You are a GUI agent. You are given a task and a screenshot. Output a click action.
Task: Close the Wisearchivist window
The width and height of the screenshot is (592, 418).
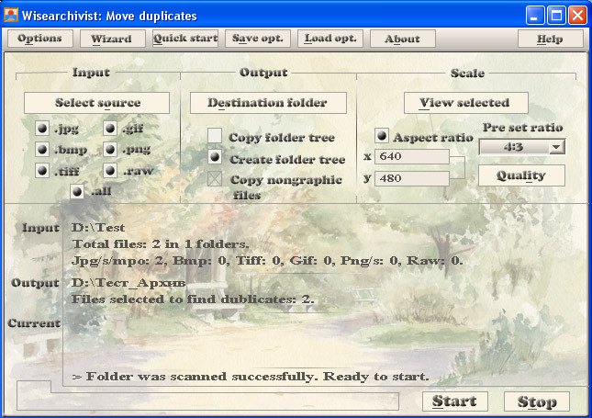tap(577, 16)
